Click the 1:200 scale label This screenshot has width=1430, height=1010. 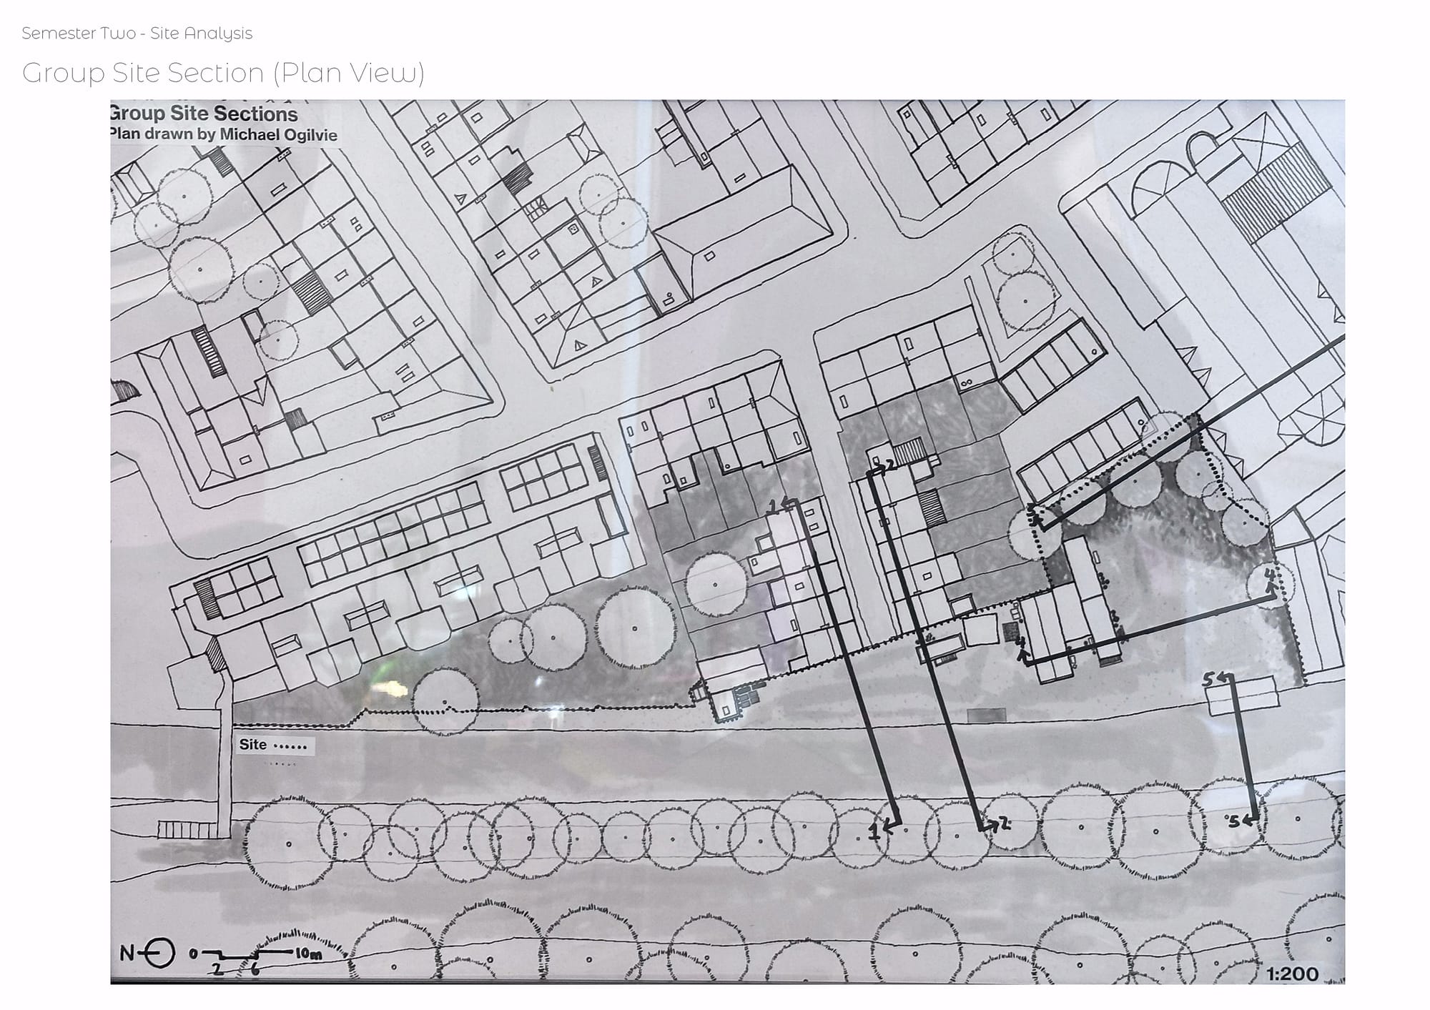(1293, 974)
